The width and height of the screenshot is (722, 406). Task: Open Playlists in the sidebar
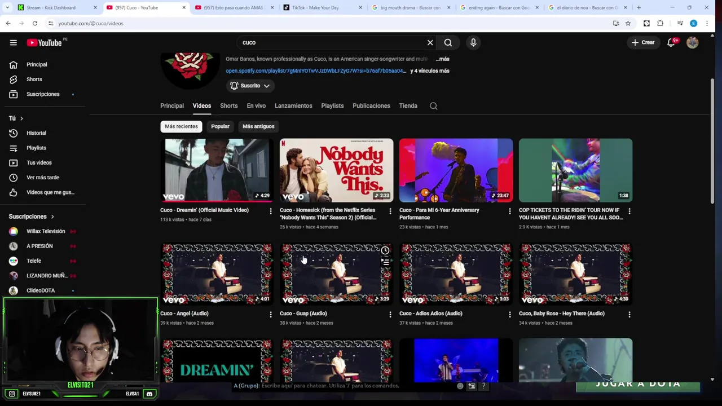click(36, 148)
